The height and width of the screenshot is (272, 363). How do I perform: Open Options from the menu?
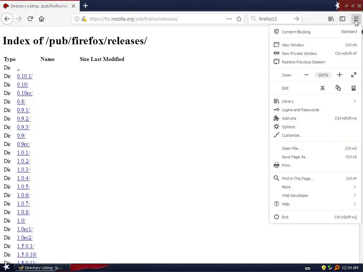(315, 127)
